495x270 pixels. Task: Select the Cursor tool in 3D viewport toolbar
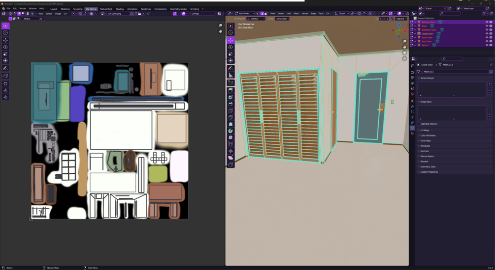(231, 32)
